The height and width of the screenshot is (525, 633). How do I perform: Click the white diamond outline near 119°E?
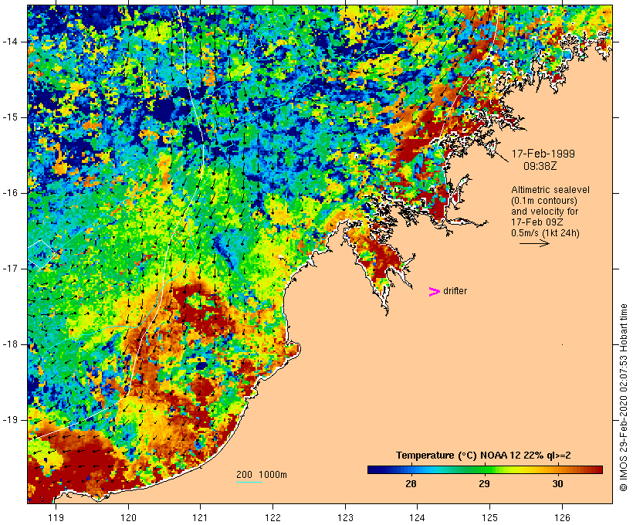pos(41,254)
